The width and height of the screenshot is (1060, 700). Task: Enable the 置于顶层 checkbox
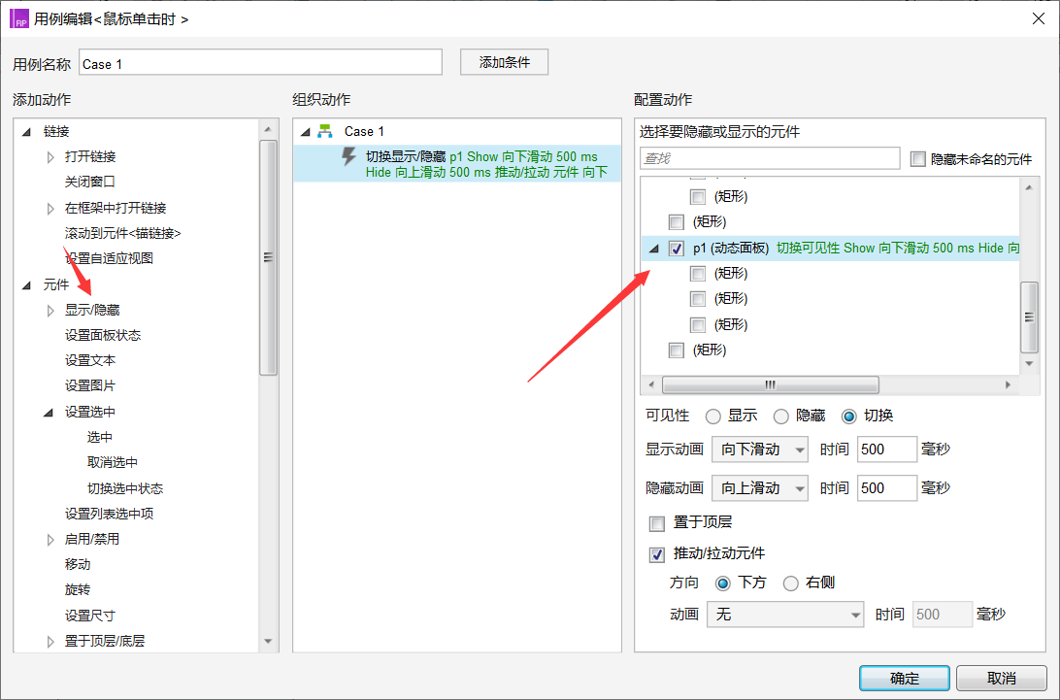(x=656, y=522)
